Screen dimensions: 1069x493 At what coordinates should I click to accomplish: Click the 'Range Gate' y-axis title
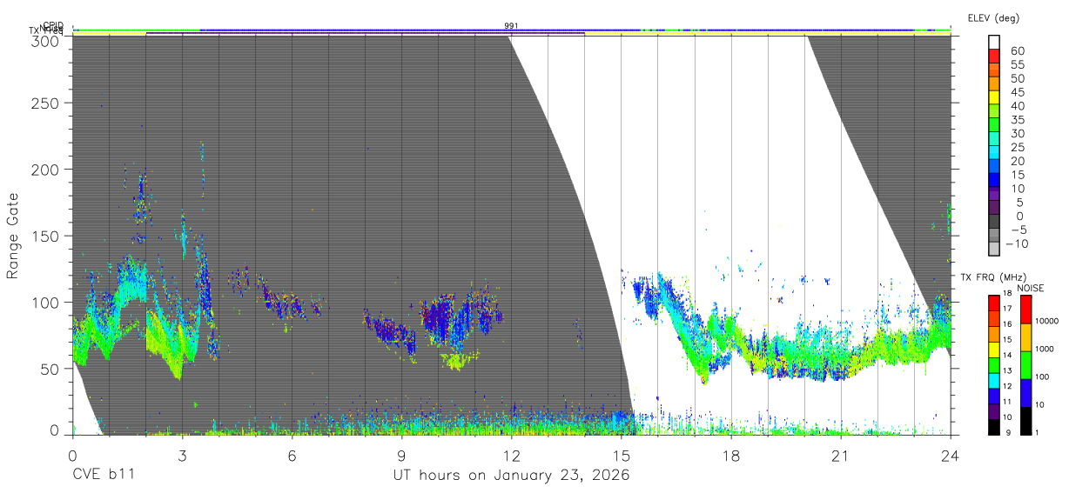[x=14, y=236]
